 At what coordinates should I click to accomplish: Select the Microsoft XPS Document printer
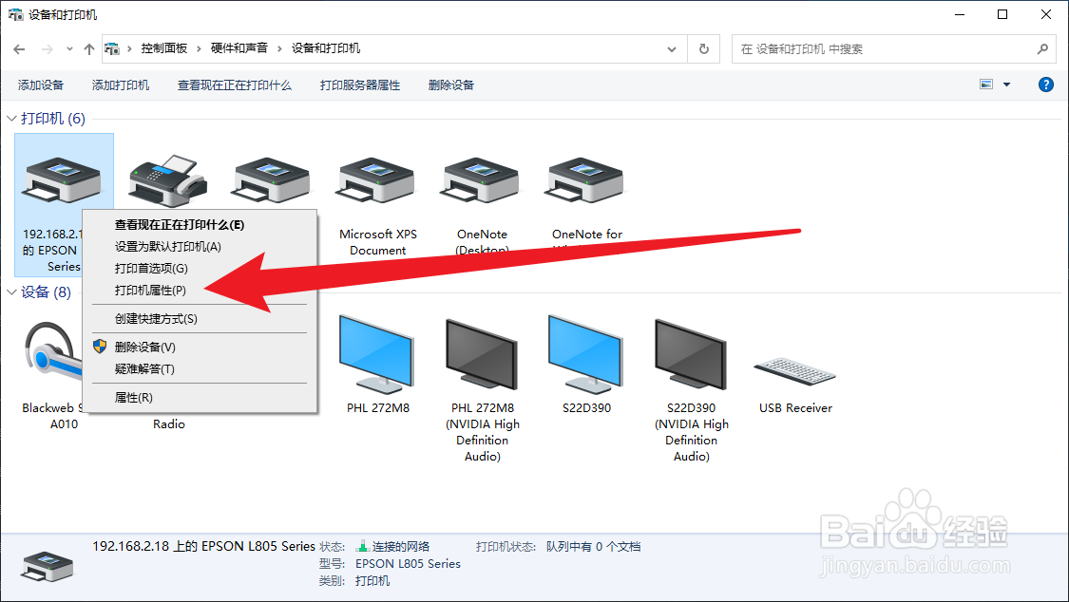coord(377,204)
